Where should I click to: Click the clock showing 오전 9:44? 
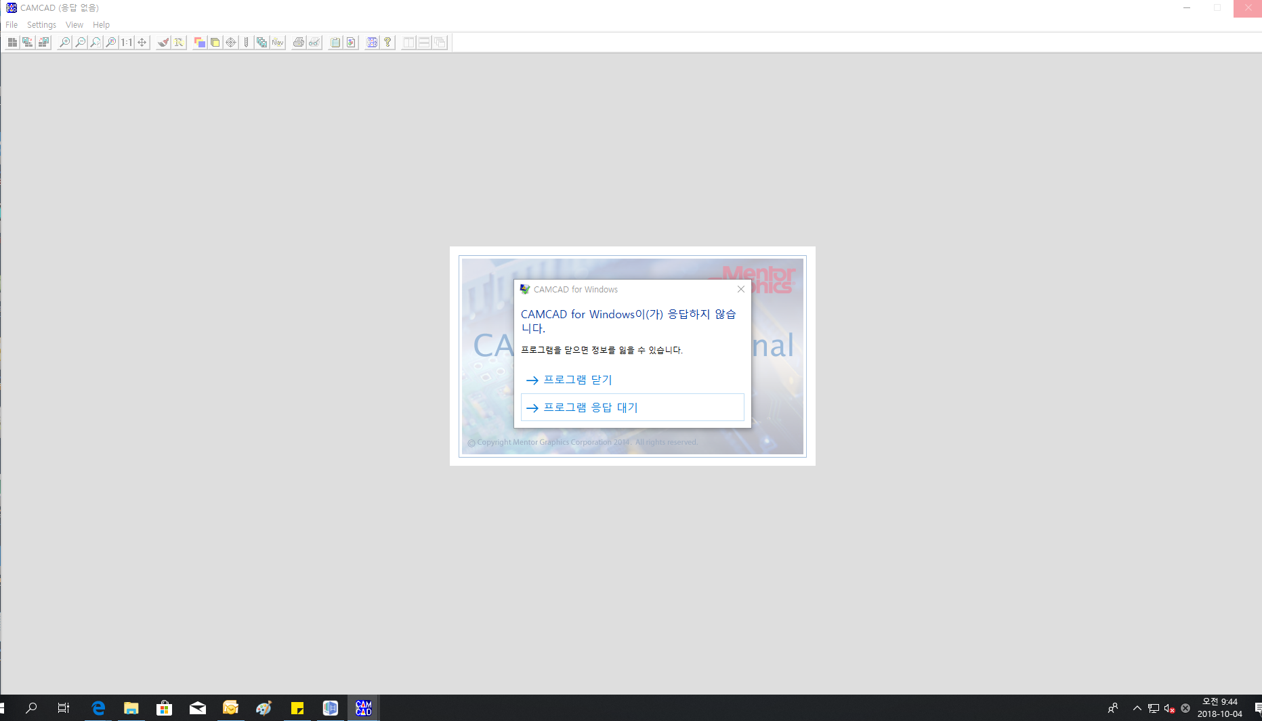tap(1219, 707)
